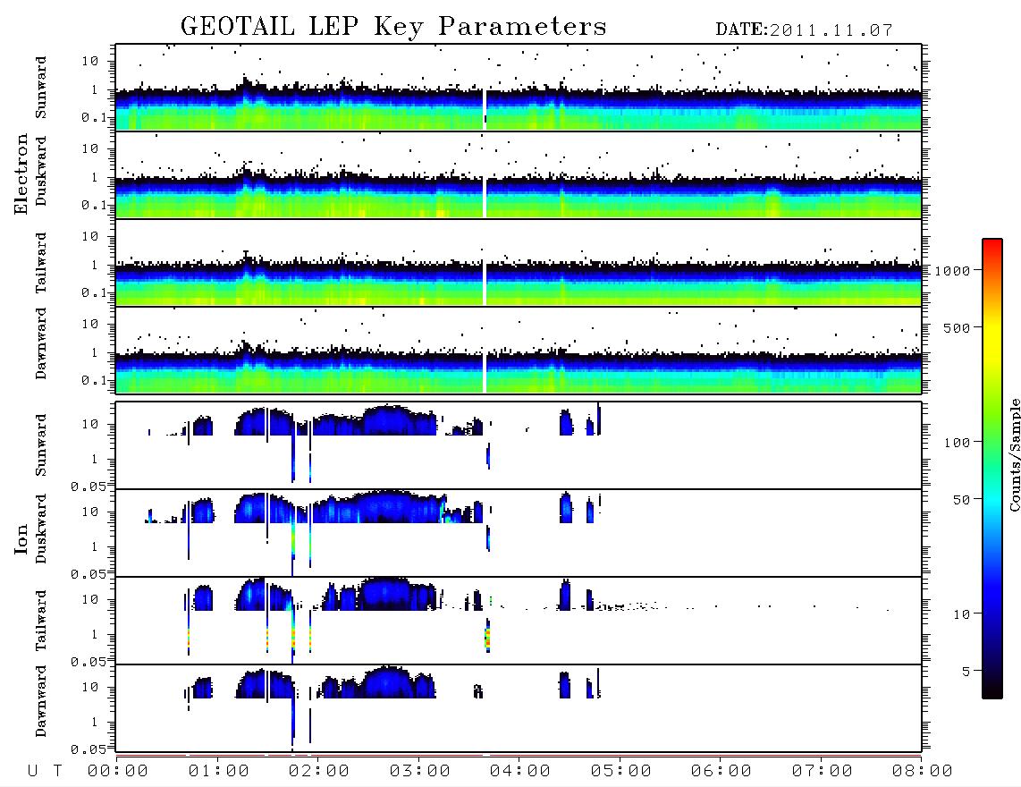Screen dimensions: 1021x787
Task: Select the Ion "Dawnward" axis label
Action: [41, 701]
